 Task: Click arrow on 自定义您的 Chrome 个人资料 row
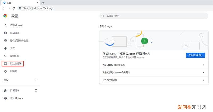(x=203, y=73)
